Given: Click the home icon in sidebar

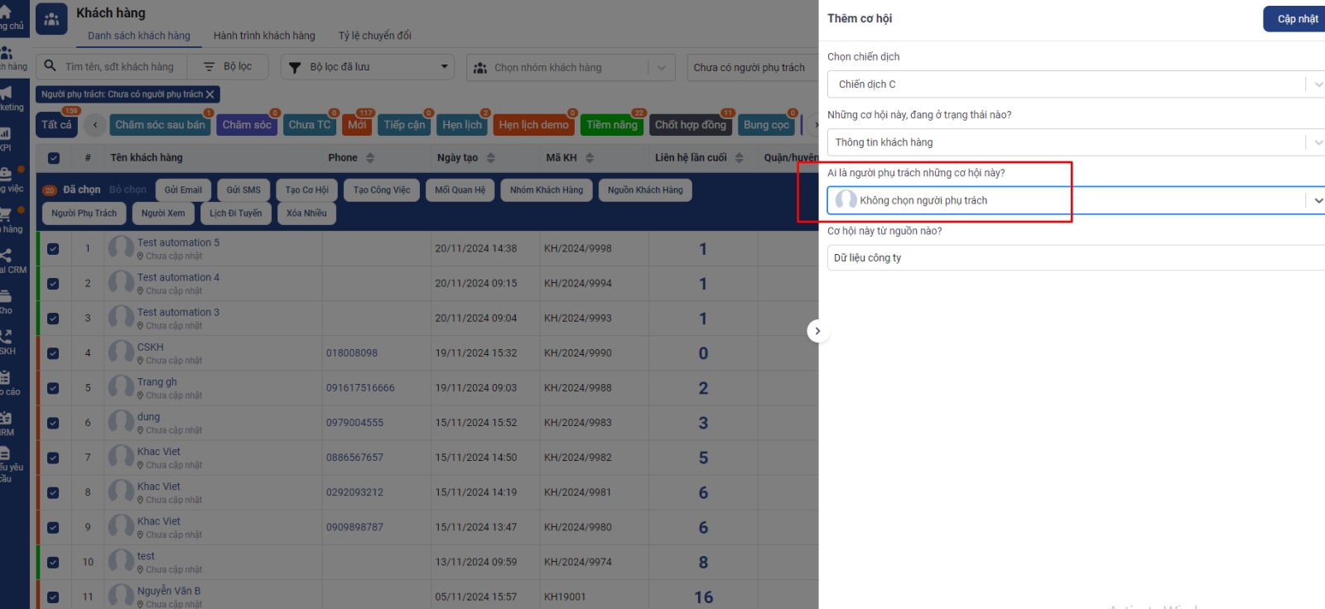Looking at the screenshot, I should 5,12.
